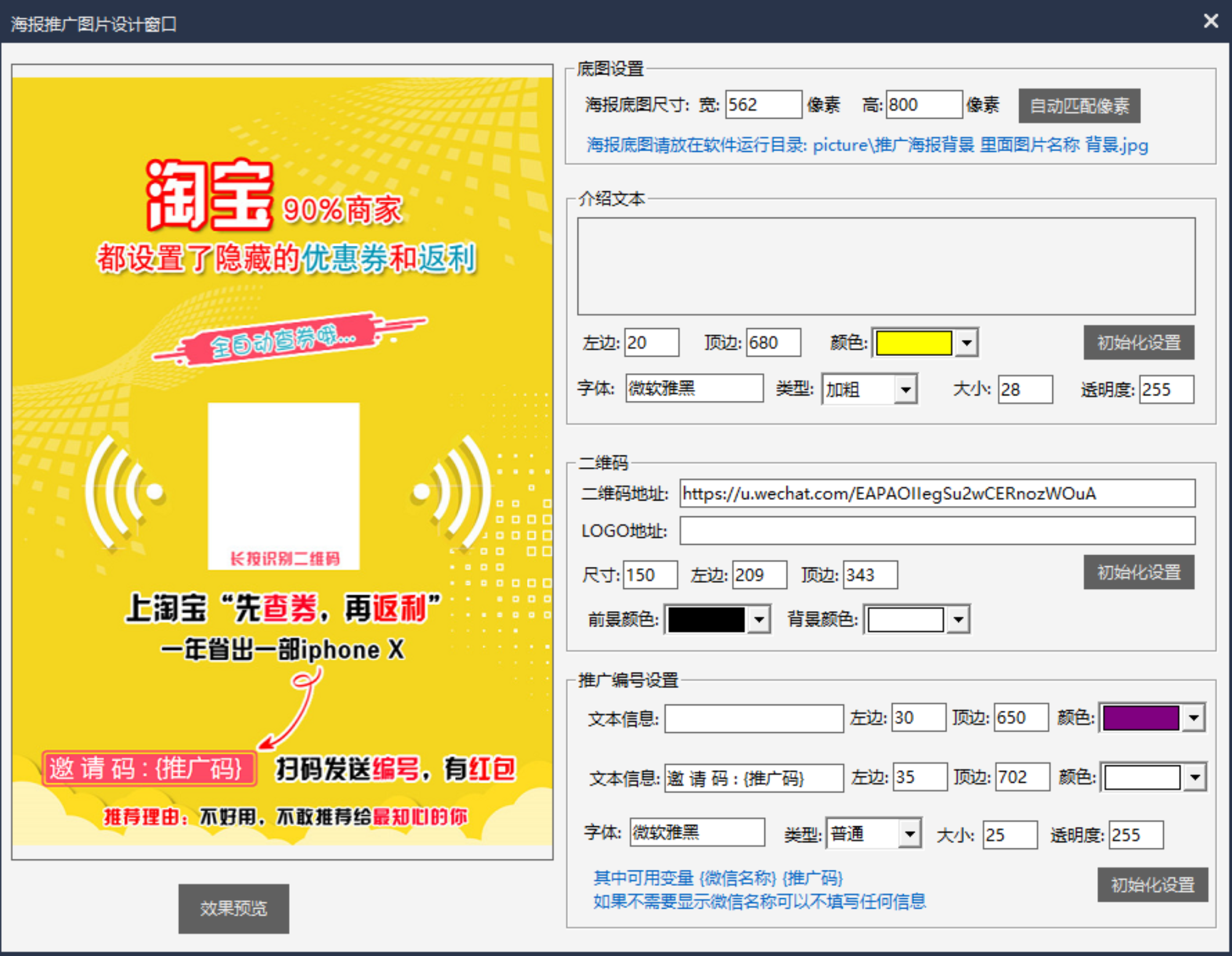Open the intro text color dropdown arrow
The width and height of the screenshot is (1232, 956).
click(966, 343)
